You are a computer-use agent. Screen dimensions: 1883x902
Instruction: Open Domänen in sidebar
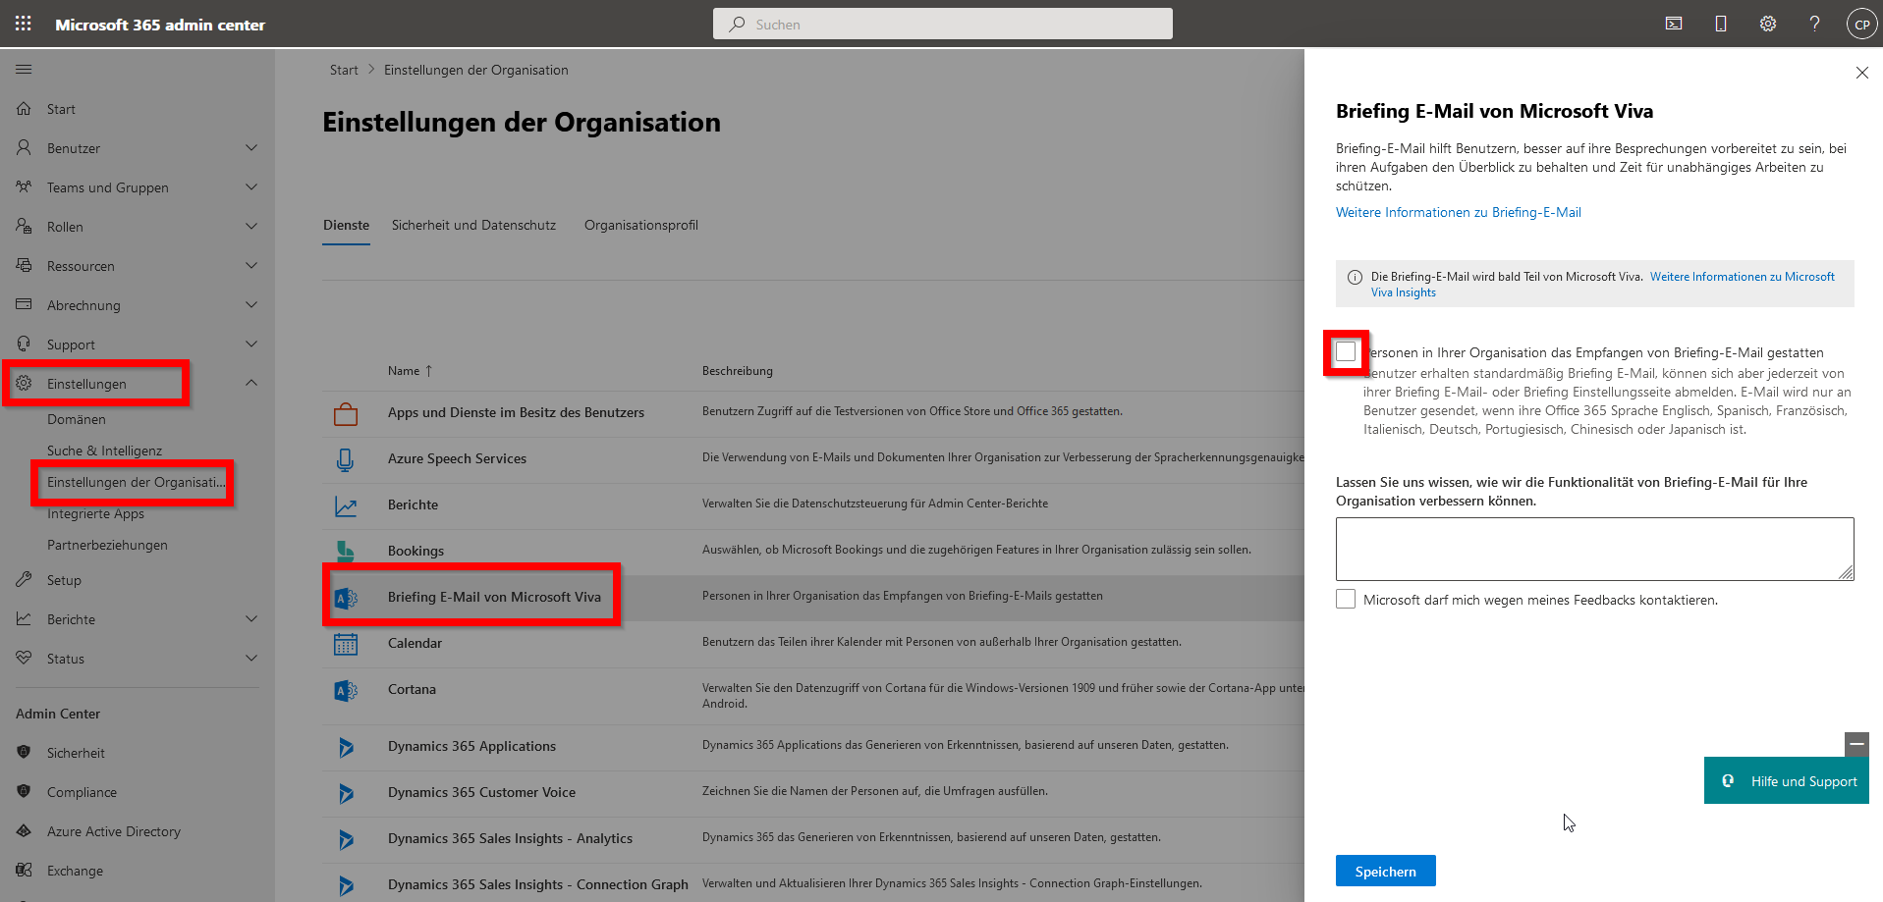[77, 419]
